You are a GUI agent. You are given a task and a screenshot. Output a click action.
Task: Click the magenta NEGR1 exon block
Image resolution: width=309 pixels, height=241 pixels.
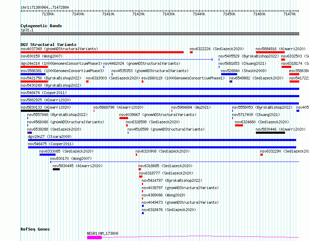94,238
